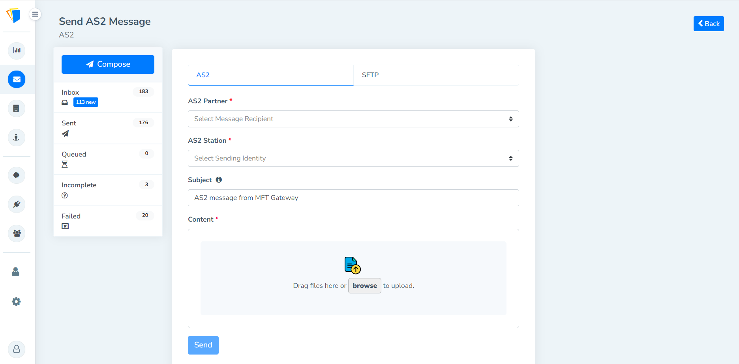Switch to the SFTP tab

tap(436, 75)
